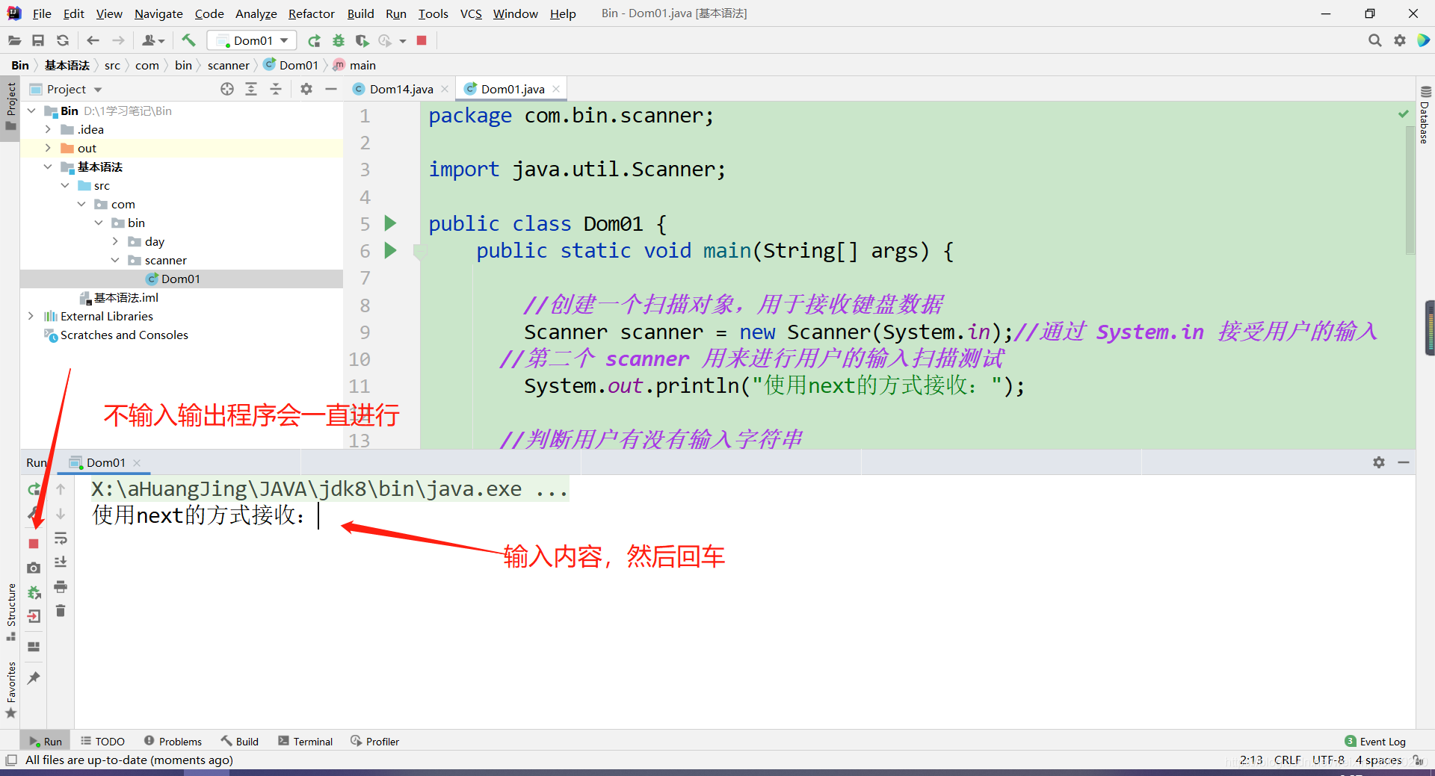Collapse the com package node
Viewport: 1435px width, 776px height.
coord(81,204)
